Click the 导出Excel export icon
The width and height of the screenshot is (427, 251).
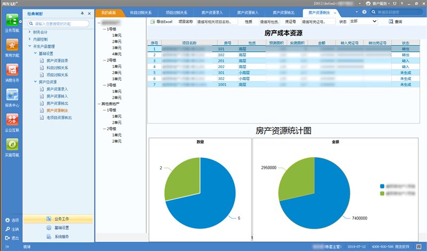[x=153, y=21]
